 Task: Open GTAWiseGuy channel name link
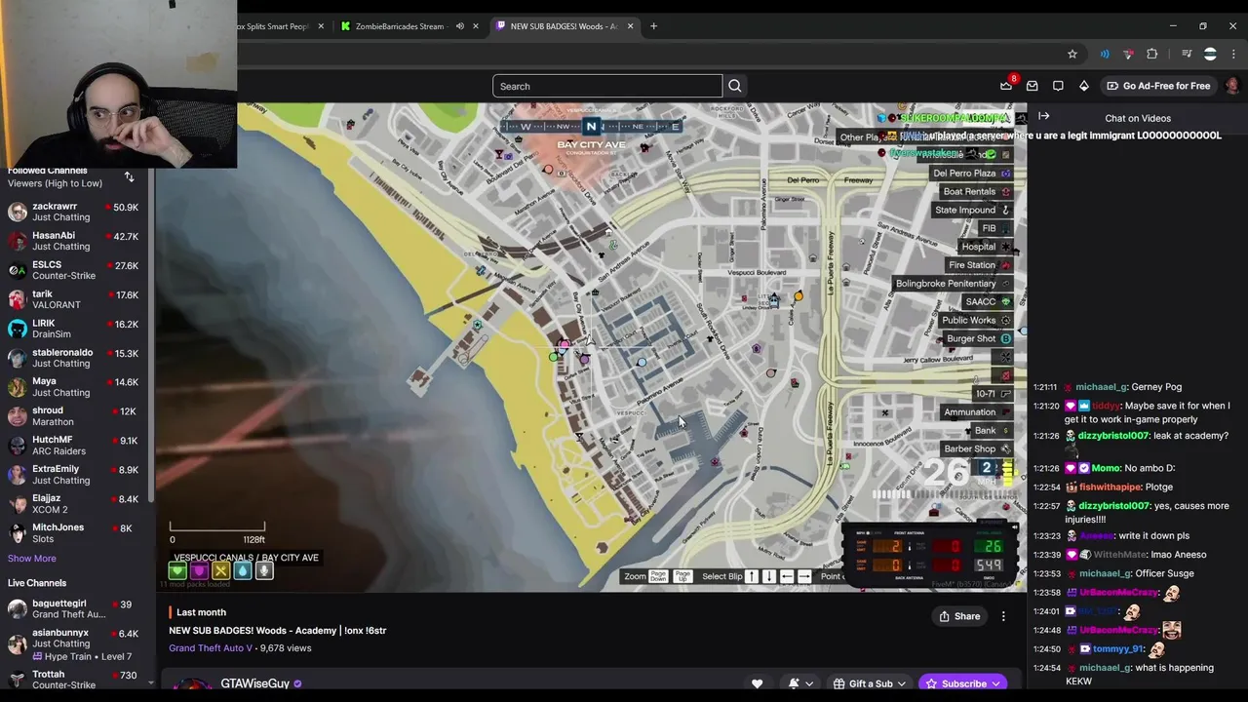point(254,683)
